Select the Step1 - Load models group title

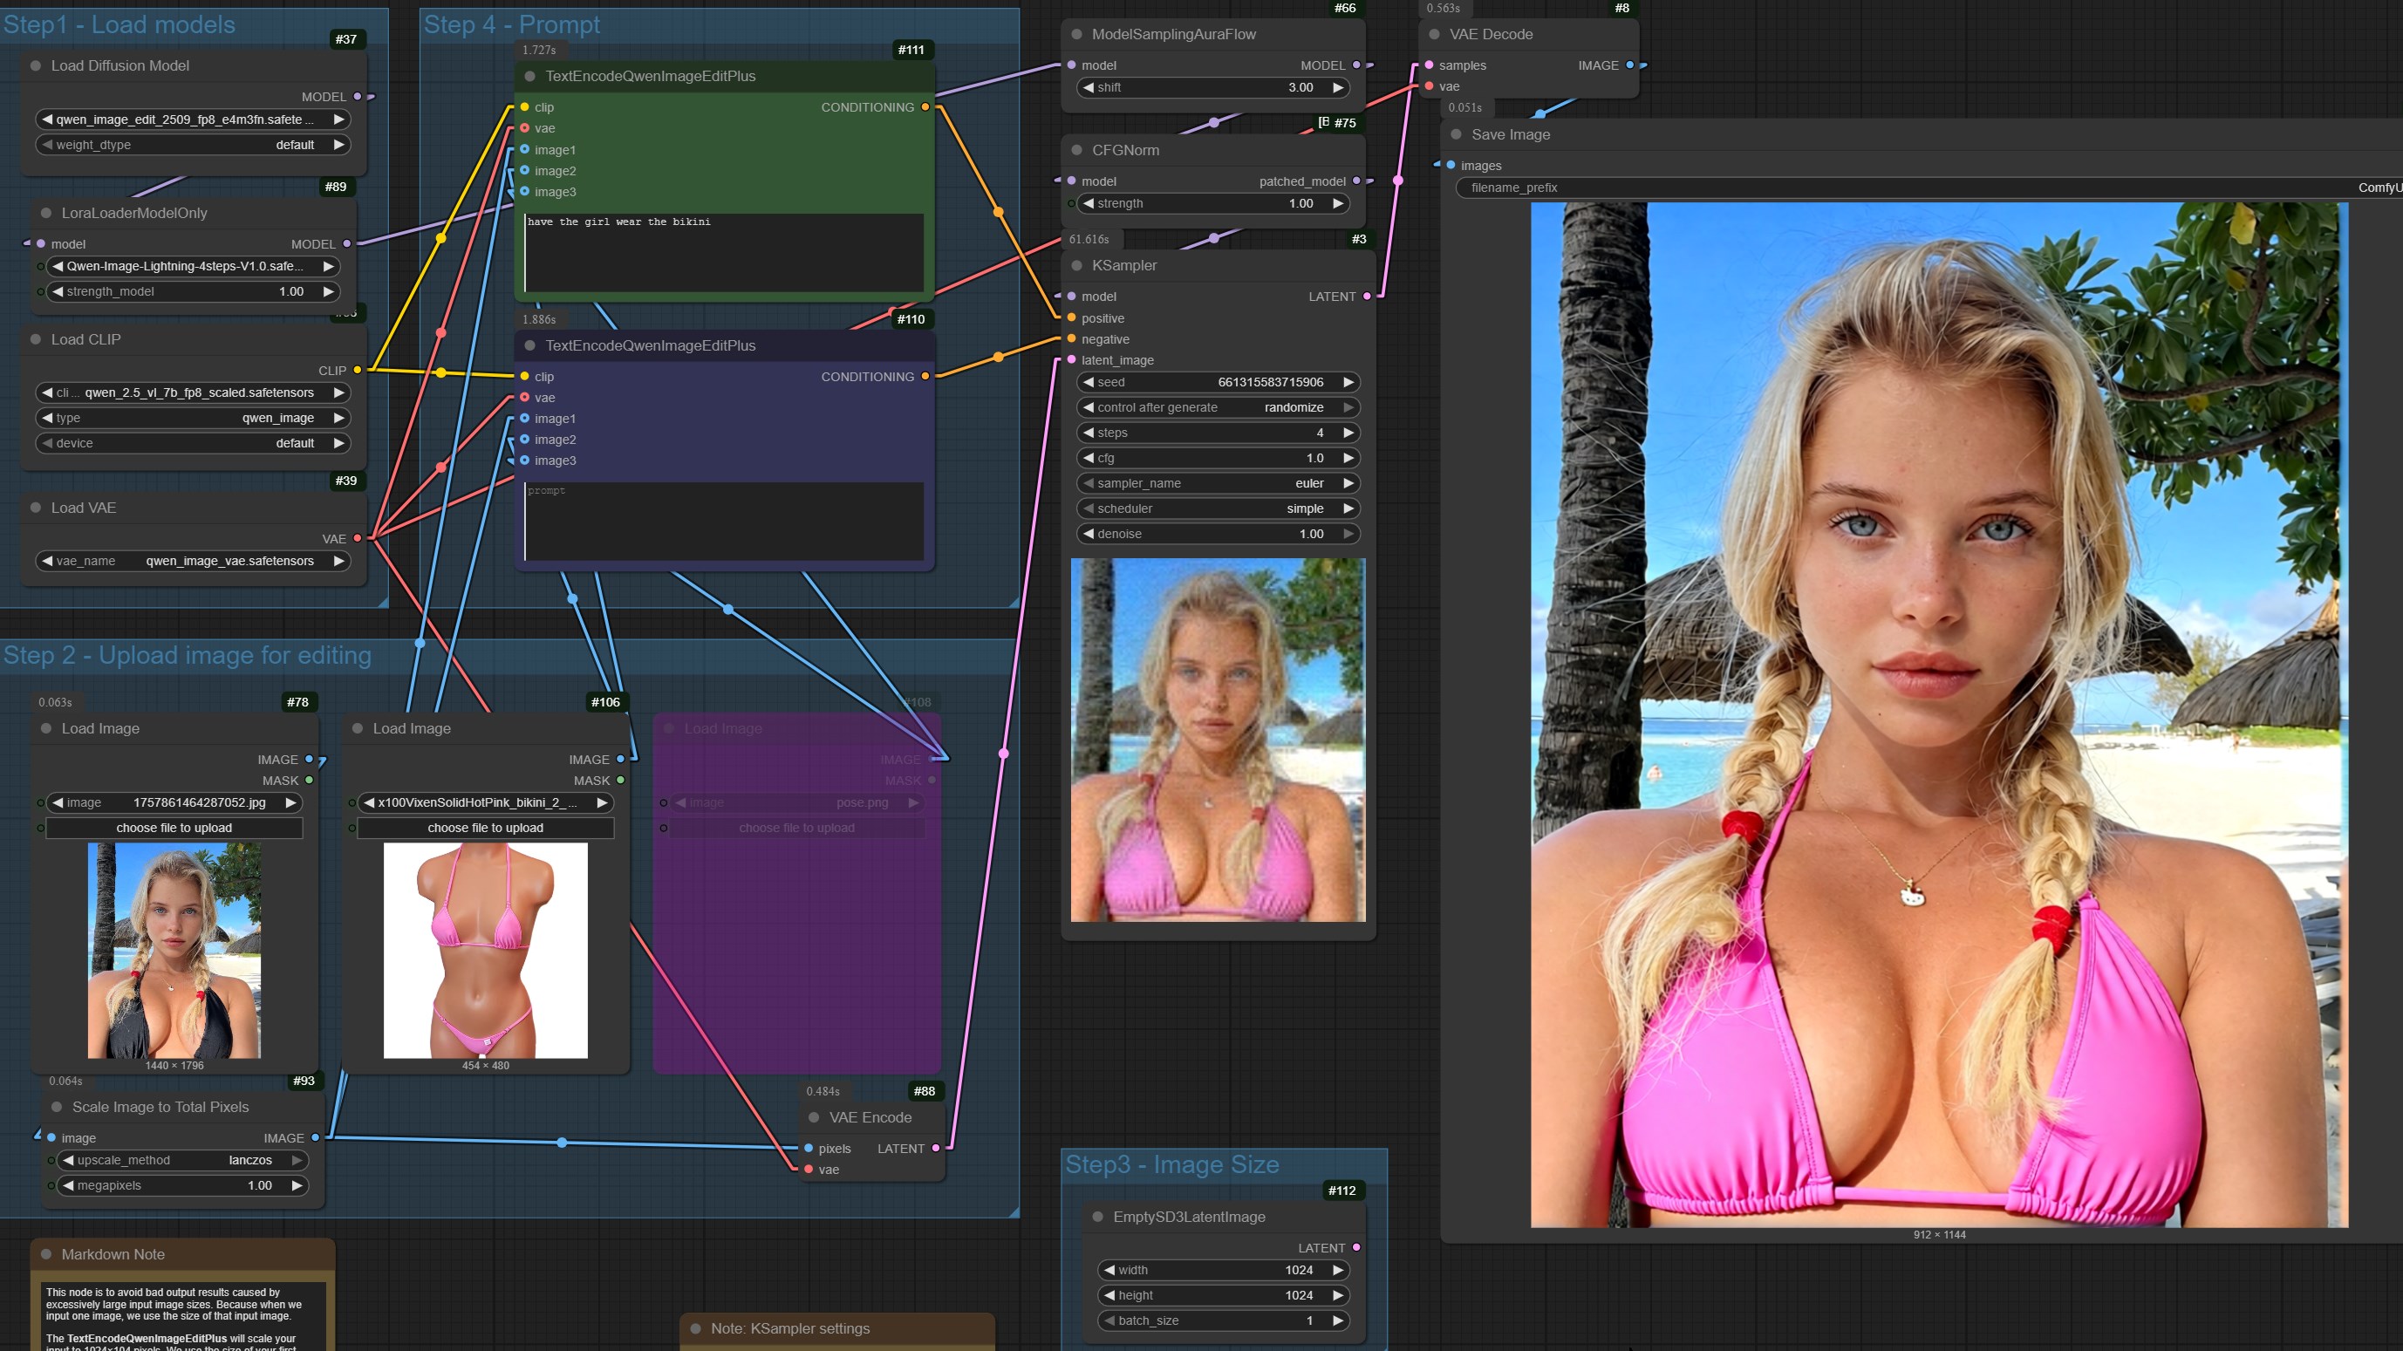(119, 25)
